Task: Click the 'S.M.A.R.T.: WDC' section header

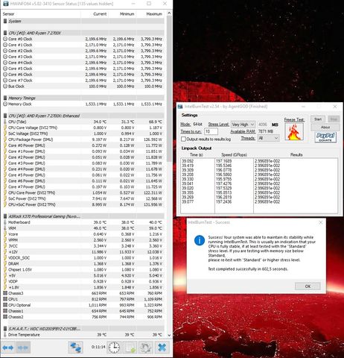Action: pyautogui.click(x=83, y=329)
